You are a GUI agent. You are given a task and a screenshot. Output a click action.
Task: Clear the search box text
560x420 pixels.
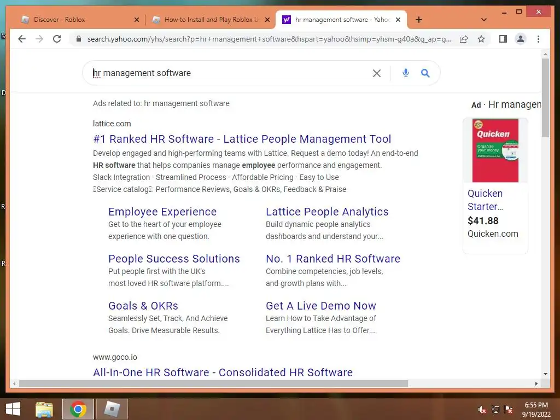[376, 73]
